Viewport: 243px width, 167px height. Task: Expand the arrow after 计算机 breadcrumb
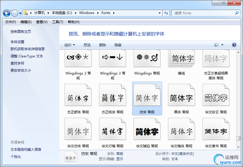click(x=48, y=13)
